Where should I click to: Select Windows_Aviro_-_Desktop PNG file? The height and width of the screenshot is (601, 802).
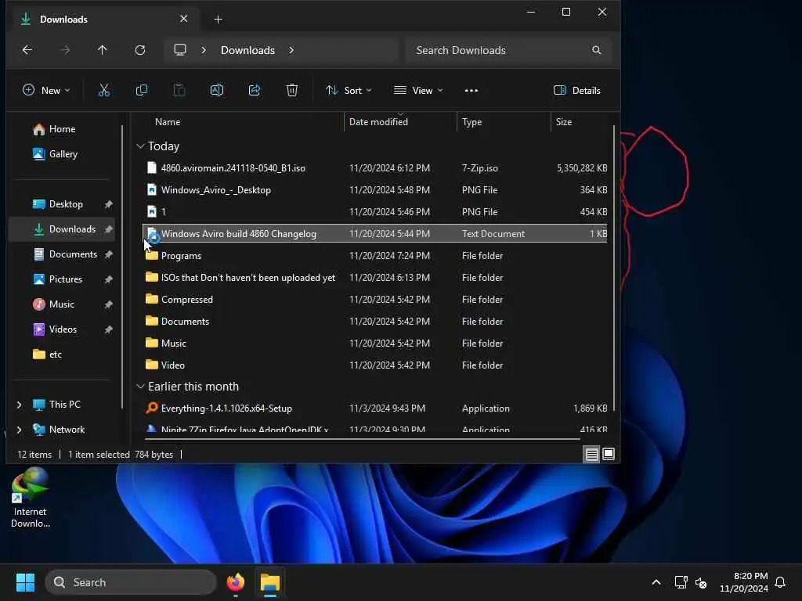(376, 190)
